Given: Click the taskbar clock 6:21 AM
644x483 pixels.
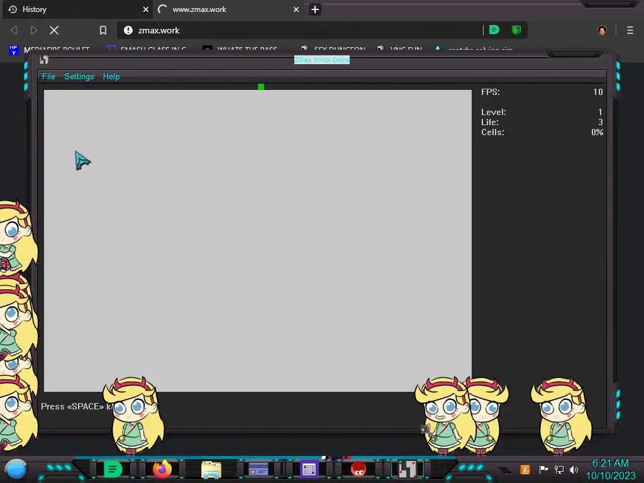Looking at the screenshot, I should point(610,464).
